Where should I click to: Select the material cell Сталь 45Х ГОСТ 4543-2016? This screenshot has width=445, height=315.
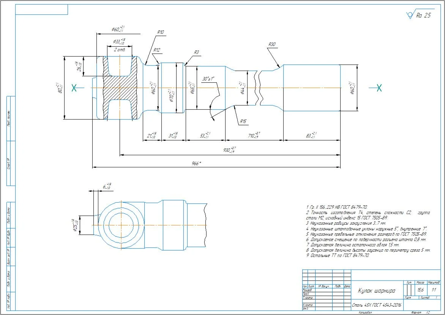coord(376,306)
